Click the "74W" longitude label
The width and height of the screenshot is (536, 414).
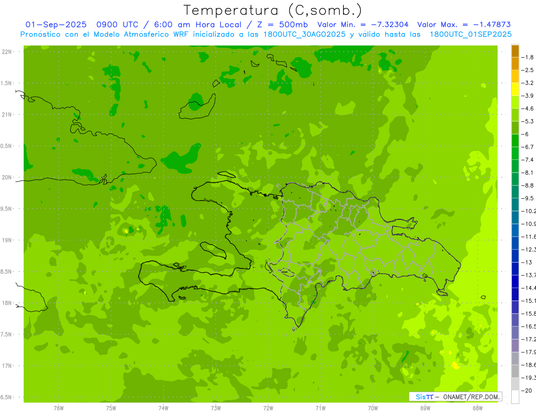click(163, 408)
